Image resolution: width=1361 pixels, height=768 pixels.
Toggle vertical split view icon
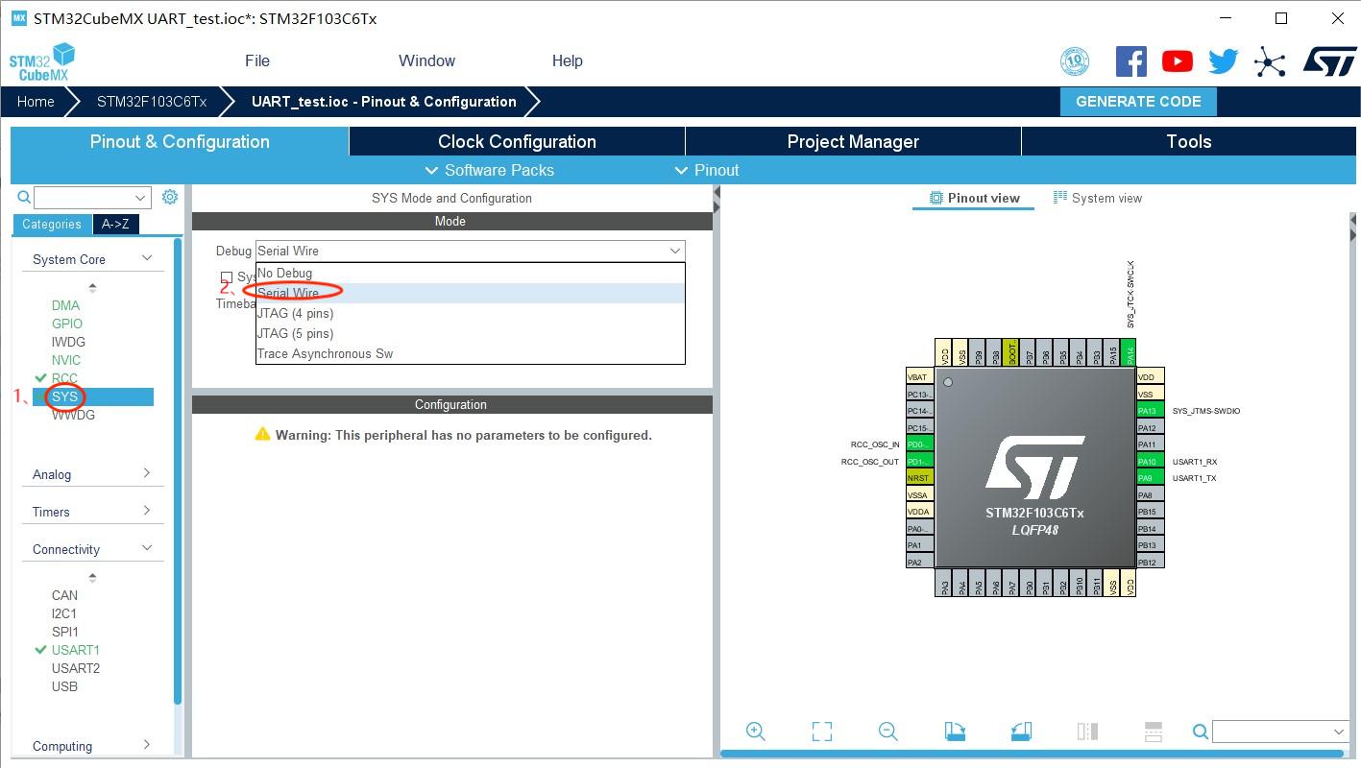1087,732
